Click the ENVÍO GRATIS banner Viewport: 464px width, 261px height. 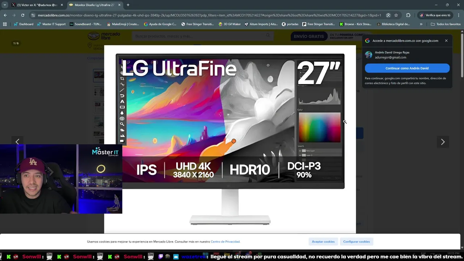tap(309, 36)
